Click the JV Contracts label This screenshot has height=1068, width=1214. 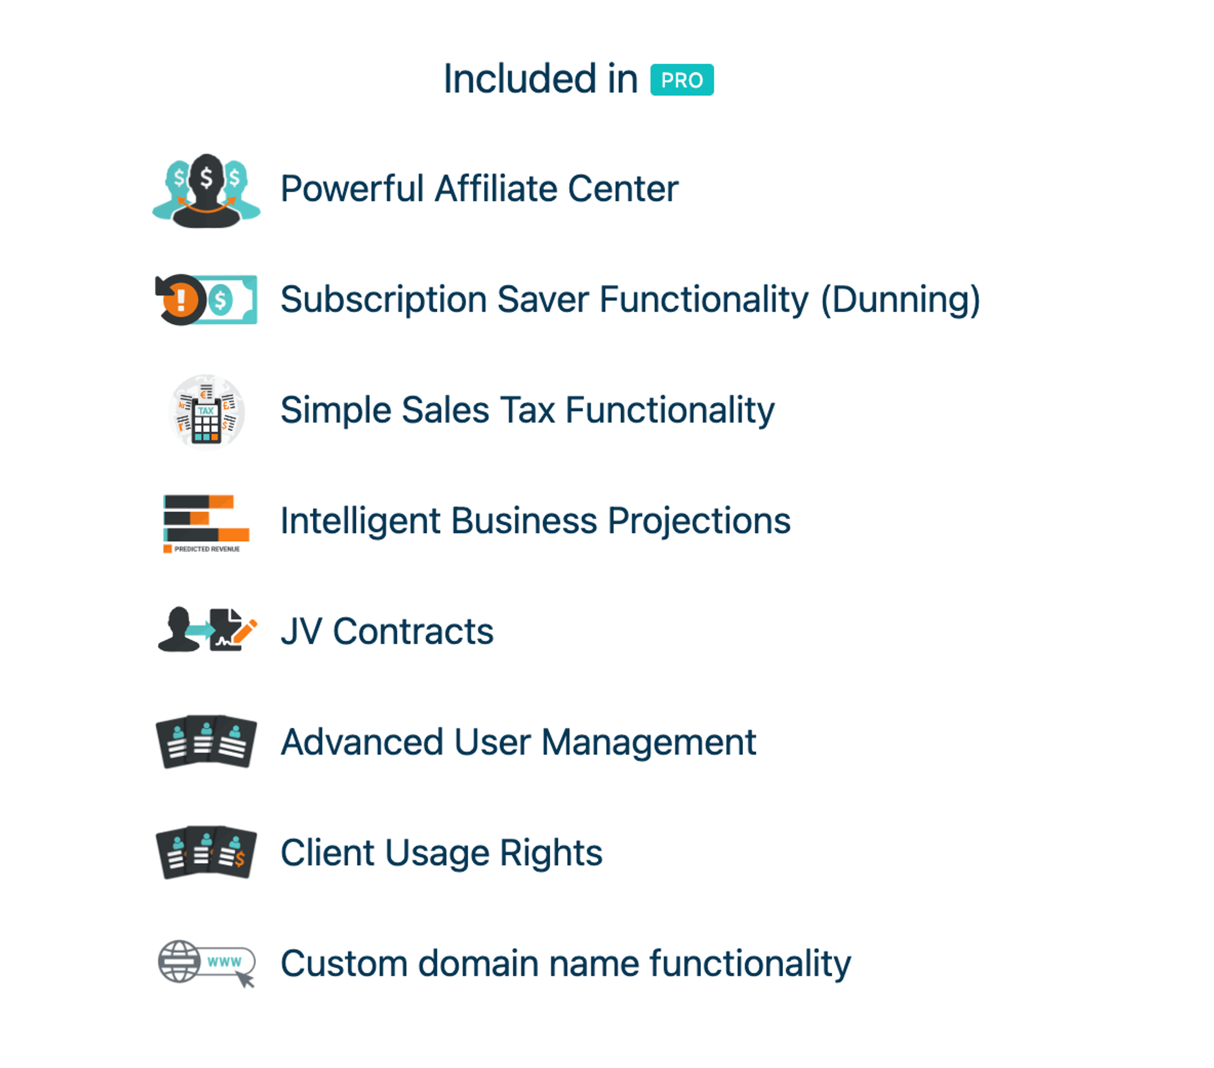click(x=386, y=631)
